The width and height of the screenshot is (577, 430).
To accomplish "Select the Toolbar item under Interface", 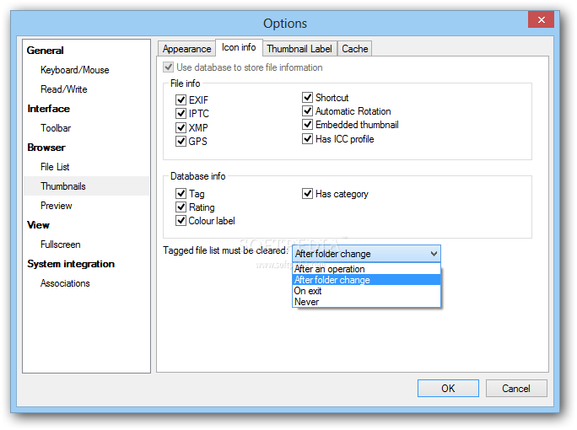I will 56,128.
